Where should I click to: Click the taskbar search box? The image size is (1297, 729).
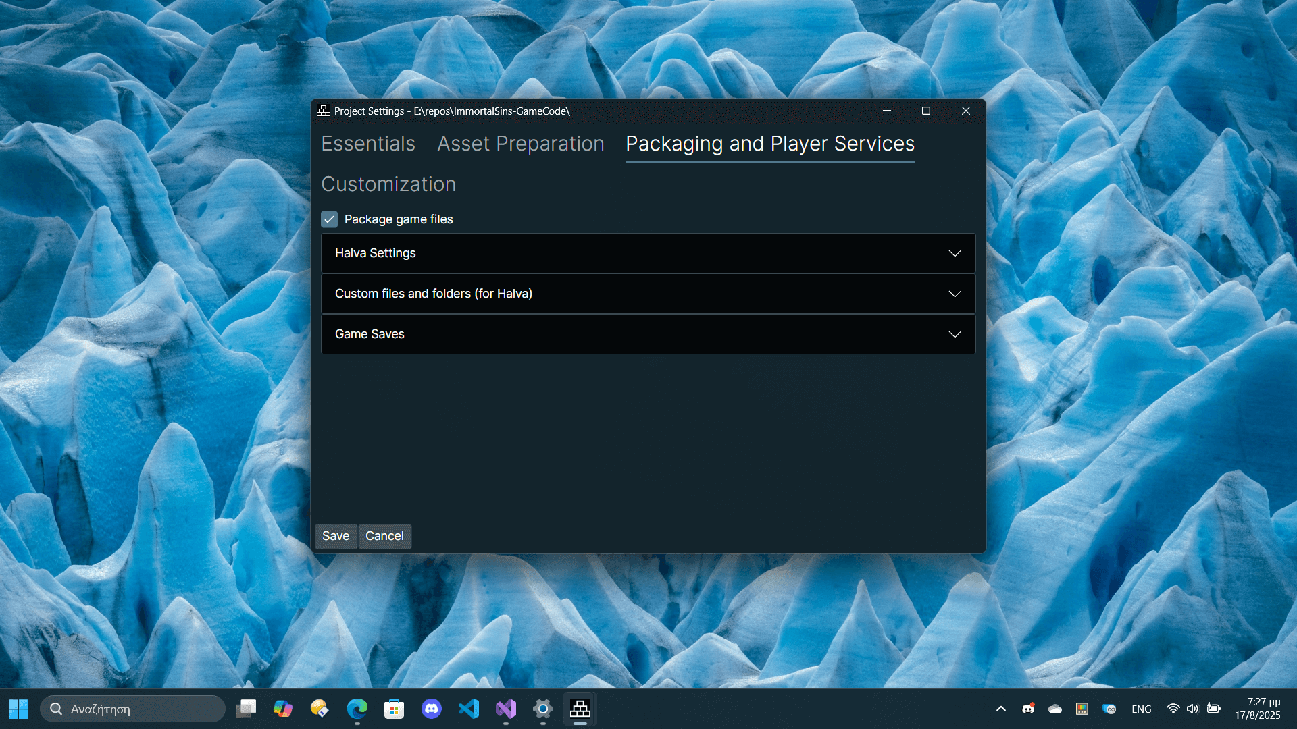point(133,709)
